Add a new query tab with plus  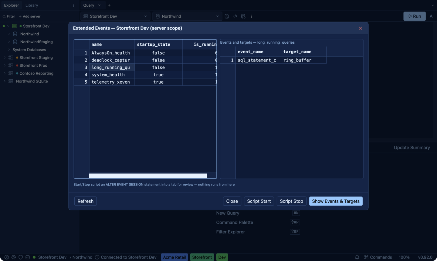point(109,5)
